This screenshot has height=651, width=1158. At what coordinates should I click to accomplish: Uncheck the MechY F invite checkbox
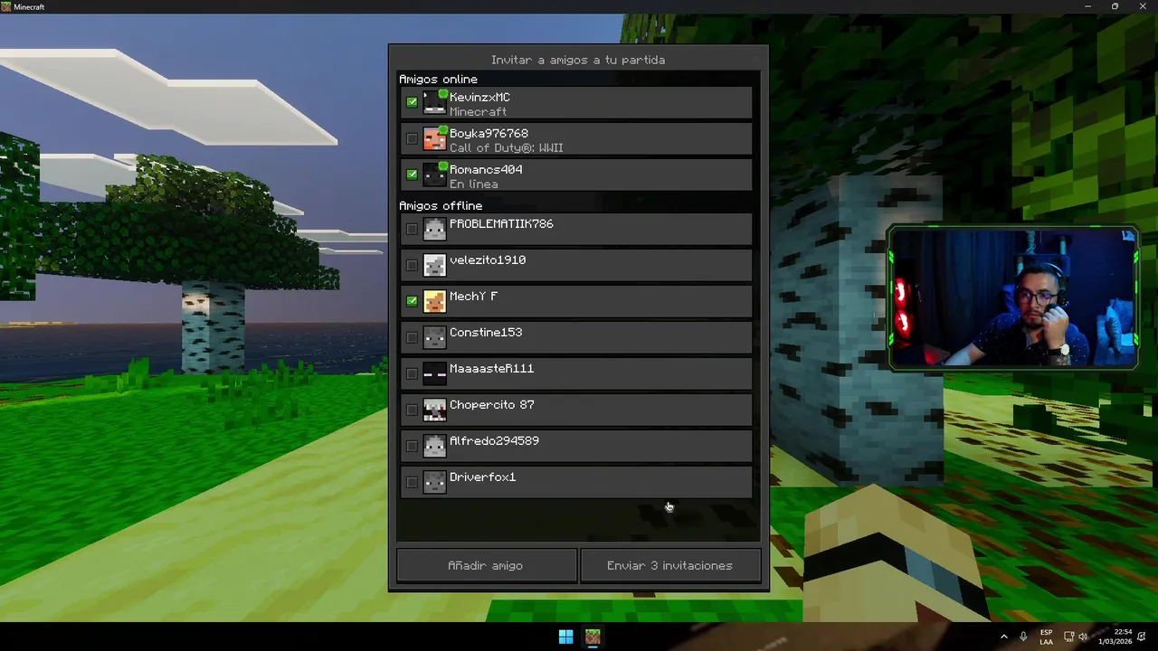tap(413, 301)
